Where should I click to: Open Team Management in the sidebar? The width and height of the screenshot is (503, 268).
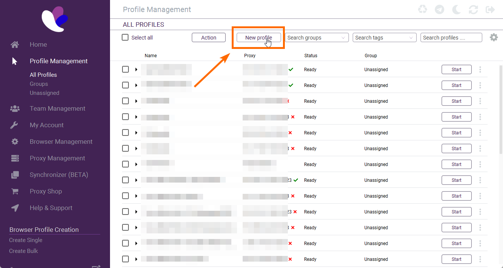[57, 109]
